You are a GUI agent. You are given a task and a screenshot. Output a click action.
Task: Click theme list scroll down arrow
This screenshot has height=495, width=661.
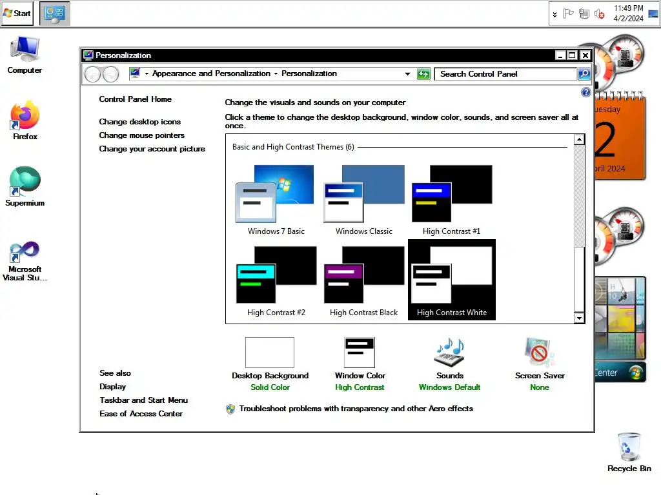[x=579, y=318]
